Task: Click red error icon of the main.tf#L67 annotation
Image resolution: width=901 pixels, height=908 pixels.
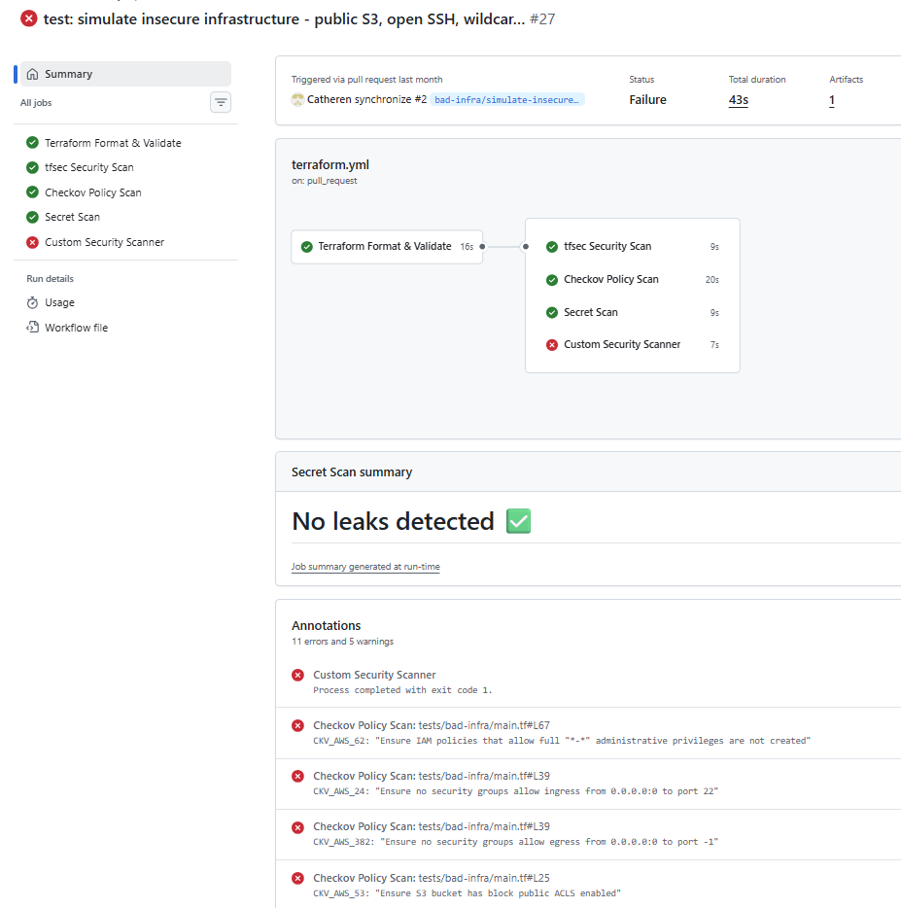Action: (297, 725)
